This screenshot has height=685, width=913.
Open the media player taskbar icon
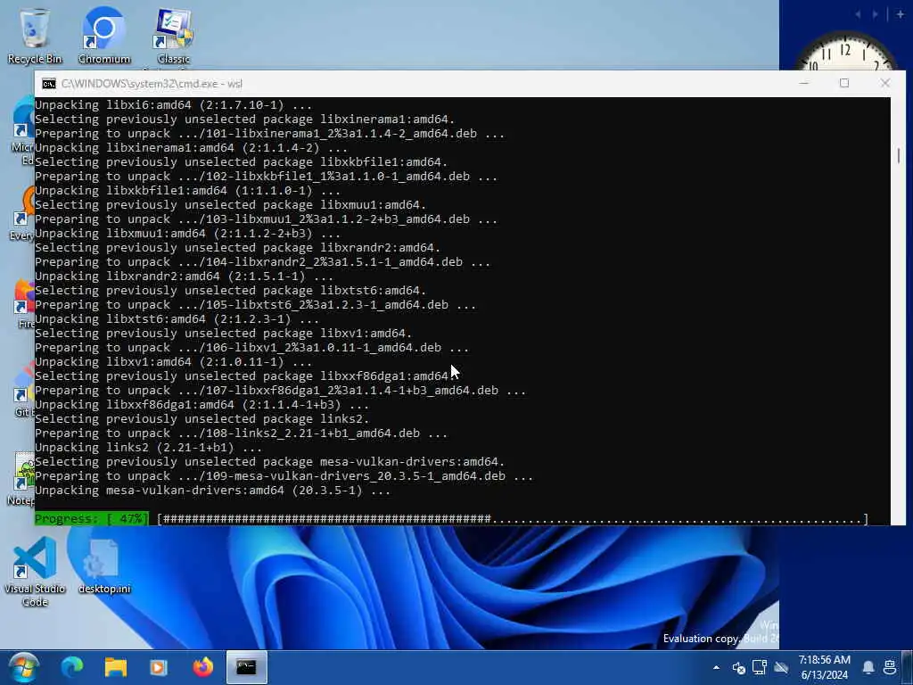click(x=159, y=667)
